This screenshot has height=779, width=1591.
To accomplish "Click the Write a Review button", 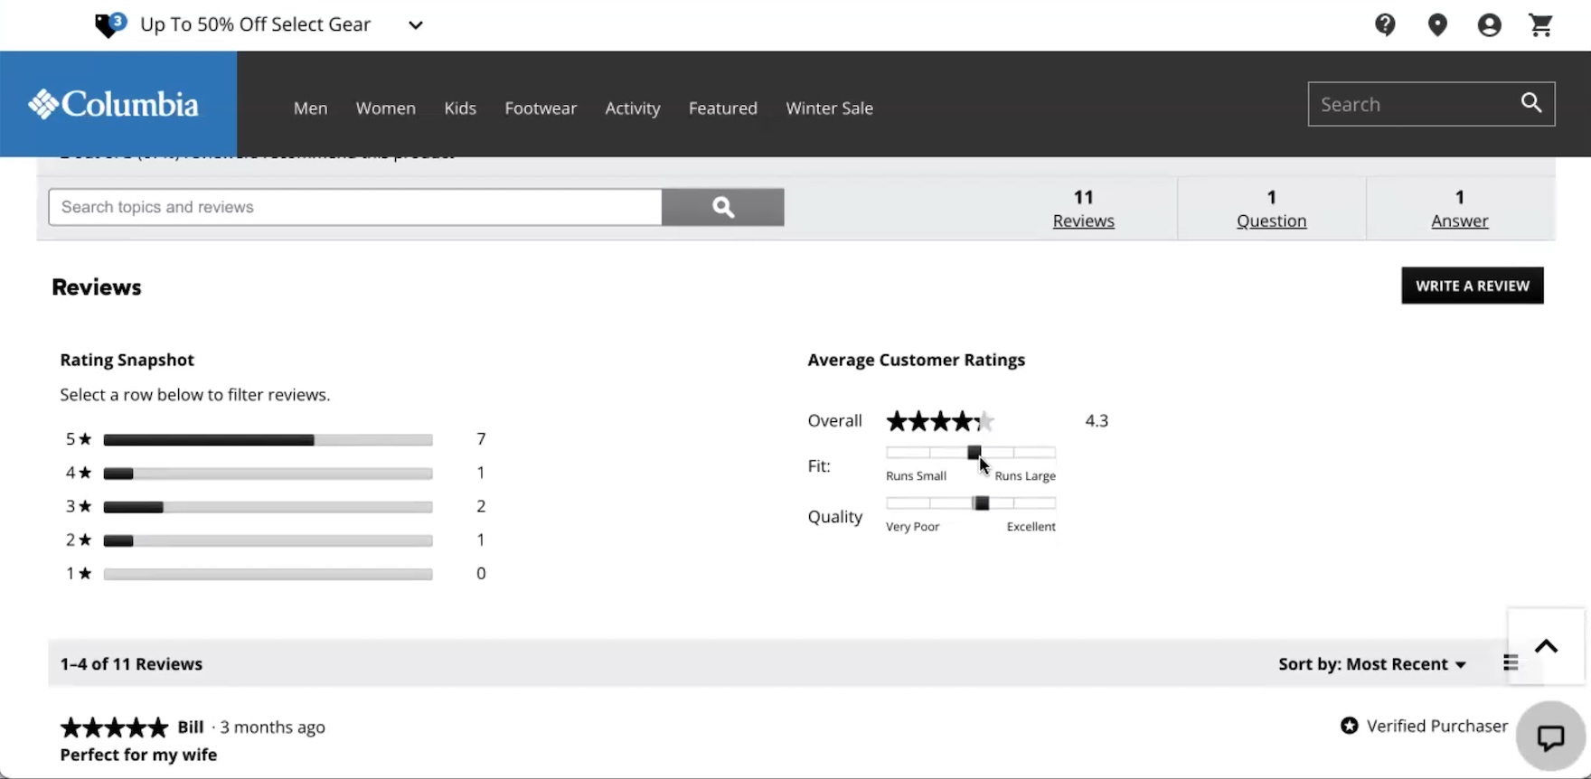I will [1472, 286].
